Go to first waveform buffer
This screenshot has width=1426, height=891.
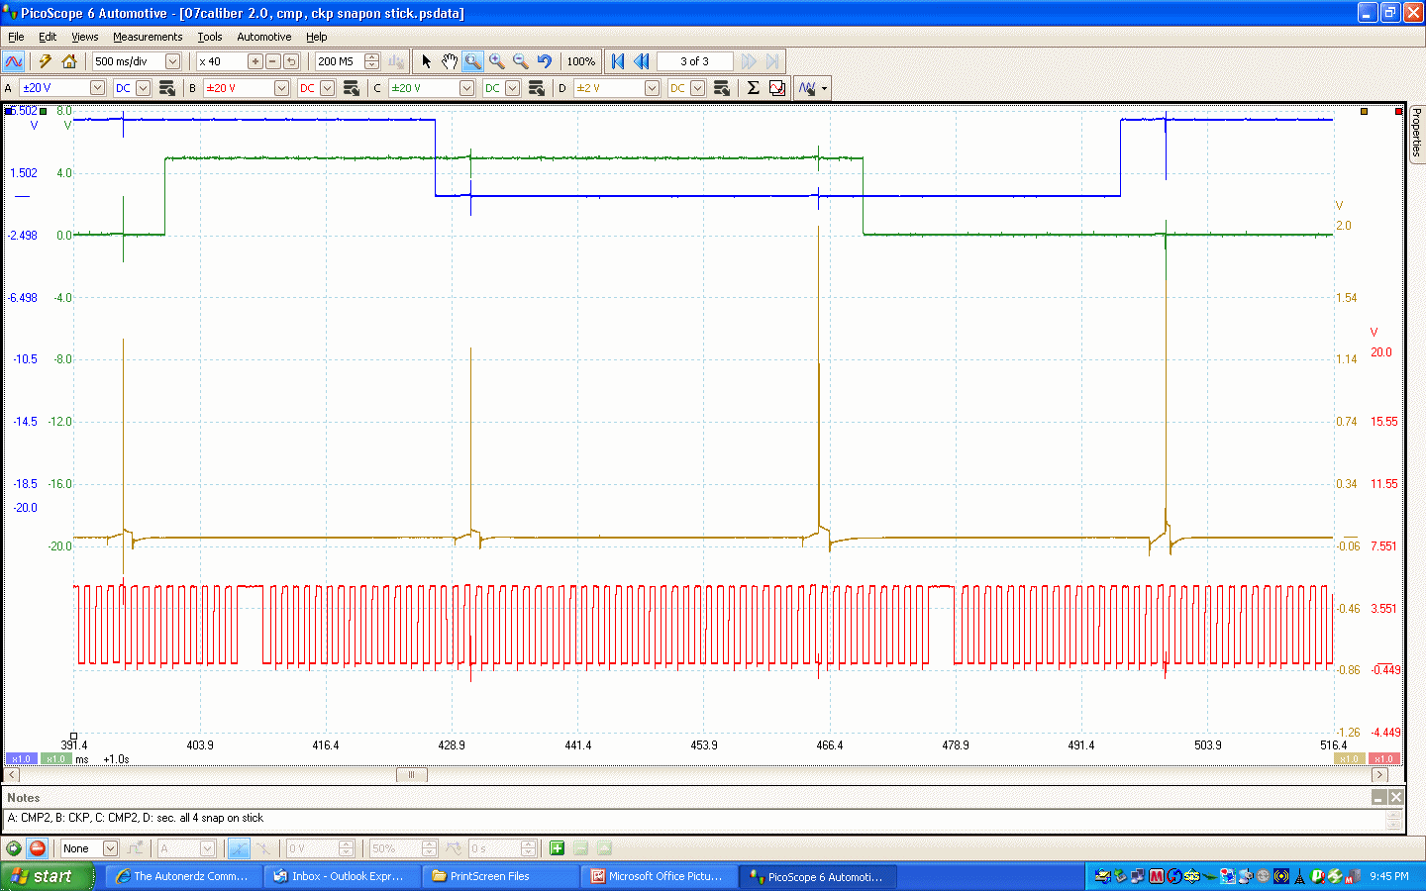coord(618,61)
